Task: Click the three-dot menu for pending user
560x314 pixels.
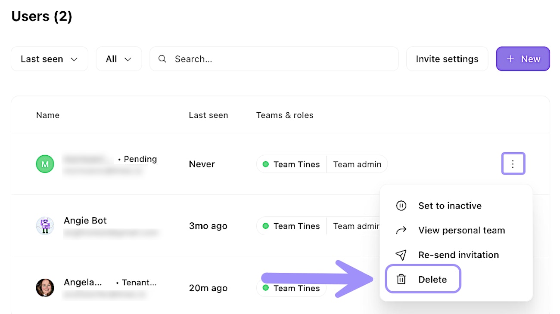Action: [x=513, y=164]
